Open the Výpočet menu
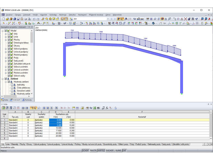The height and width of the screenshot is (160, 213). [x=43, y=15]
